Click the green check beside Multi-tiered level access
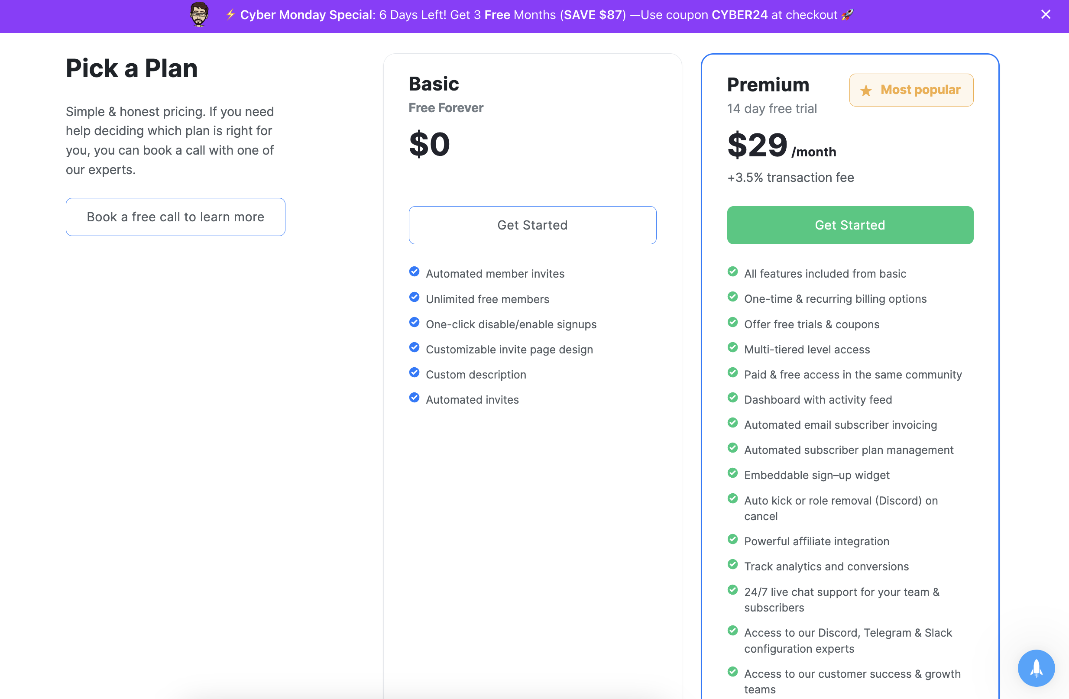1069x699 pixels. pyautogui.click(x=732, y=347)
